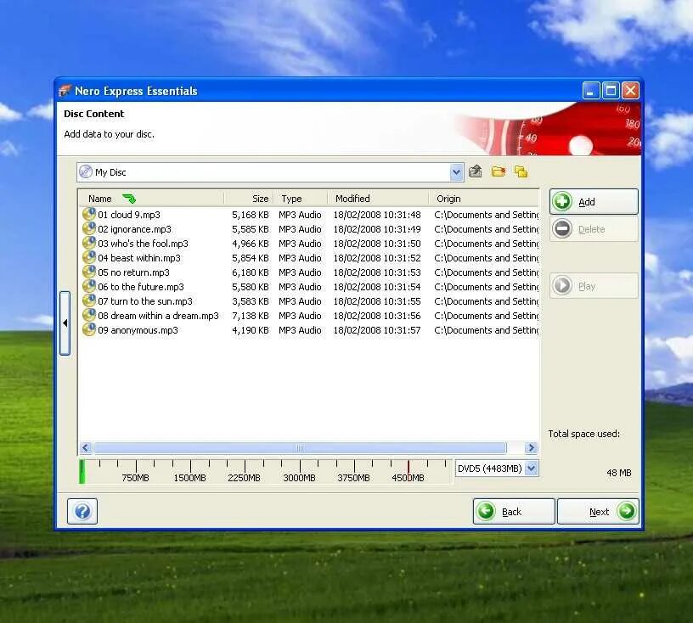Select file name 04 beast within.mp3
The height and width of the screenshot is (623, 693).
(139, 258)
